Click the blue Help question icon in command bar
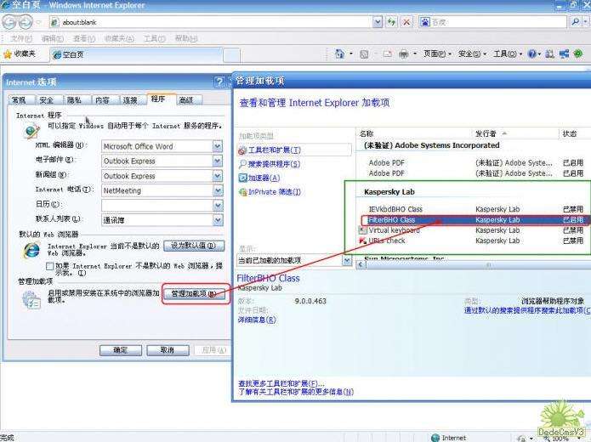The image size is (591, 442). pos(531,54)
